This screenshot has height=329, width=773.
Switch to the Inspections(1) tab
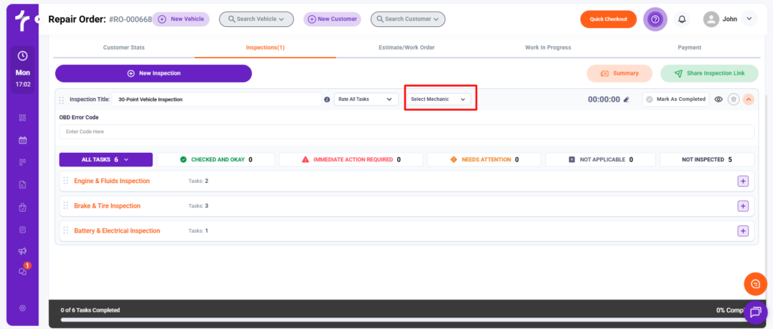[x=265, y=47]
